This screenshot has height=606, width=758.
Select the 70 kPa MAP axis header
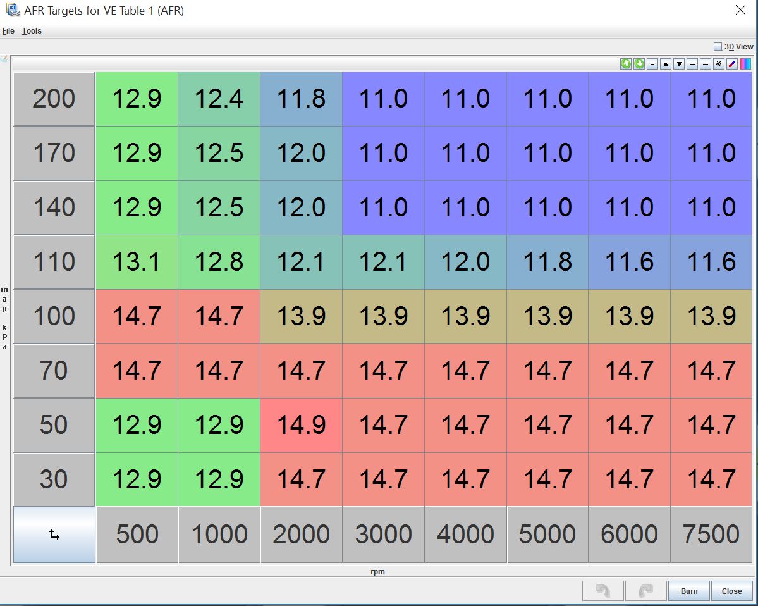coord(54,371)
